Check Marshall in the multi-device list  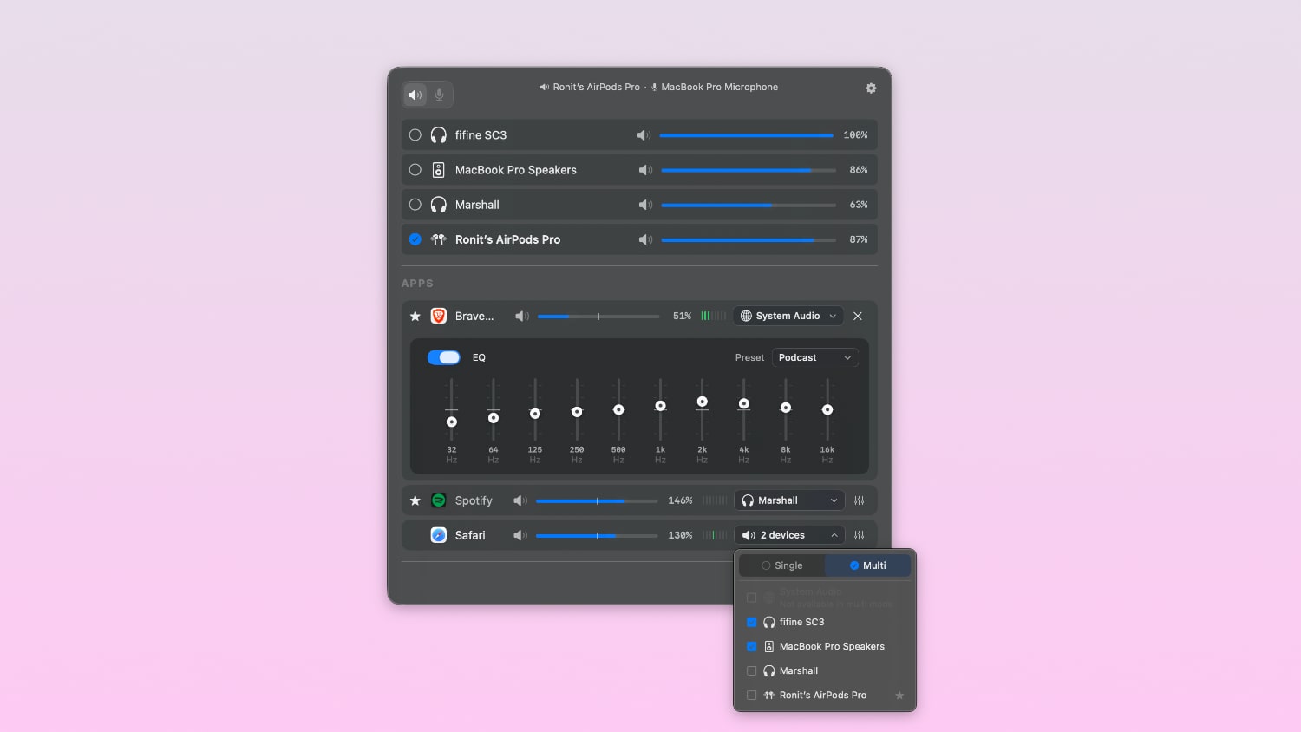752,670
